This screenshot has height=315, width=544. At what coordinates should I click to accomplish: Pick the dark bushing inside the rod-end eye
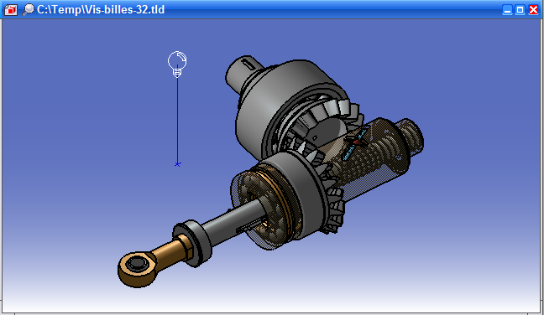click(137, 264)
